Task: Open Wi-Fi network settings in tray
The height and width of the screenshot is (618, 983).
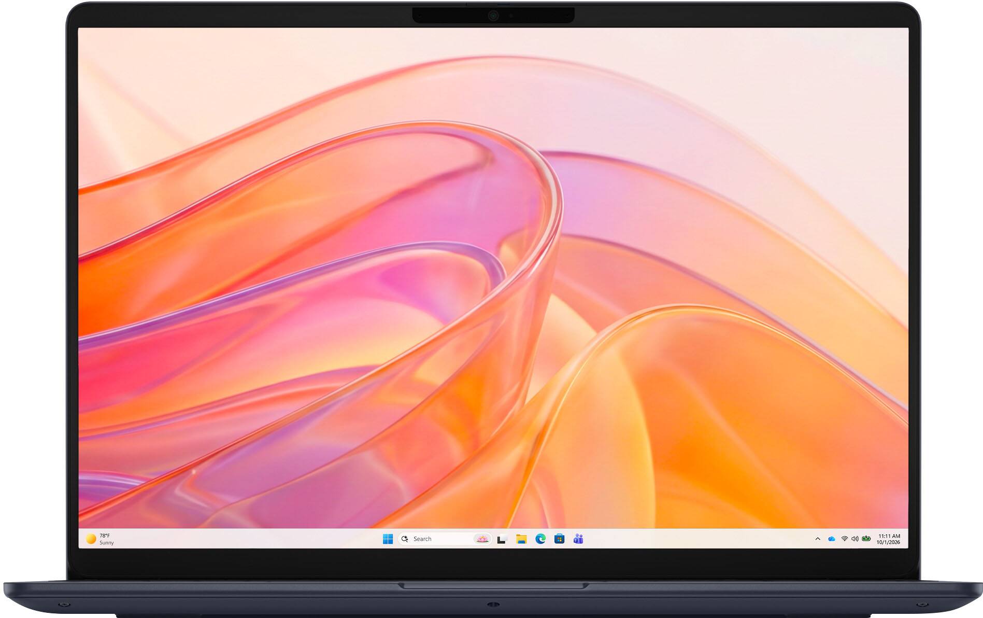Action: 845,539
